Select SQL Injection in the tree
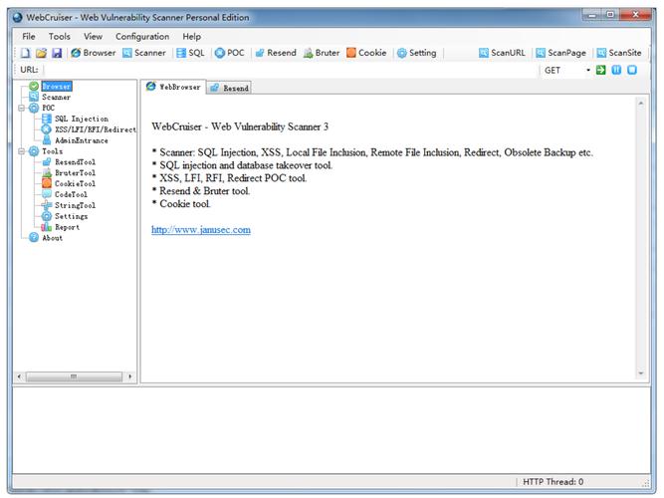664x498 pixels. [x=82, y=119]
